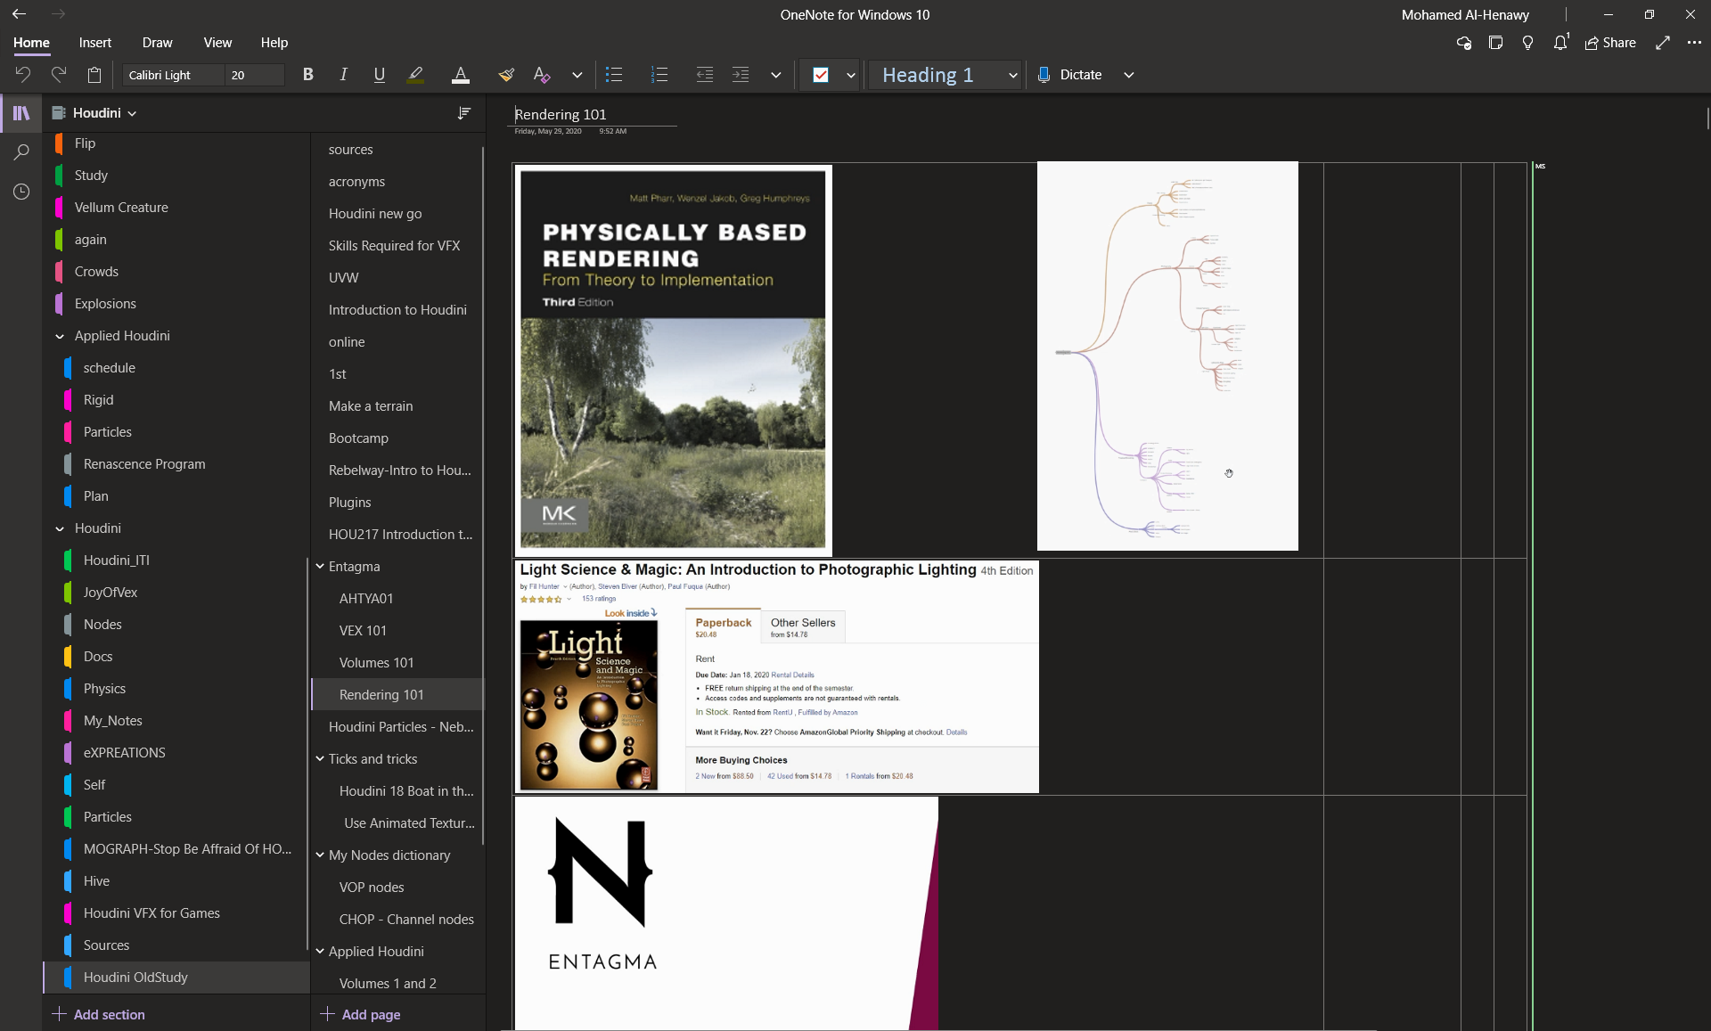Open recent notes clock icon
The image size is (1711, 1031).
[x=21, y=192]
